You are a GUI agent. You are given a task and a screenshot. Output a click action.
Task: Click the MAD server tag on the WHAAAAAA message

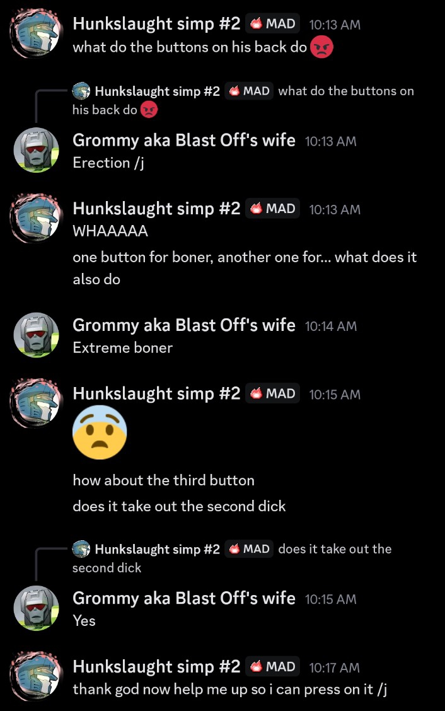tap(273, 209)
